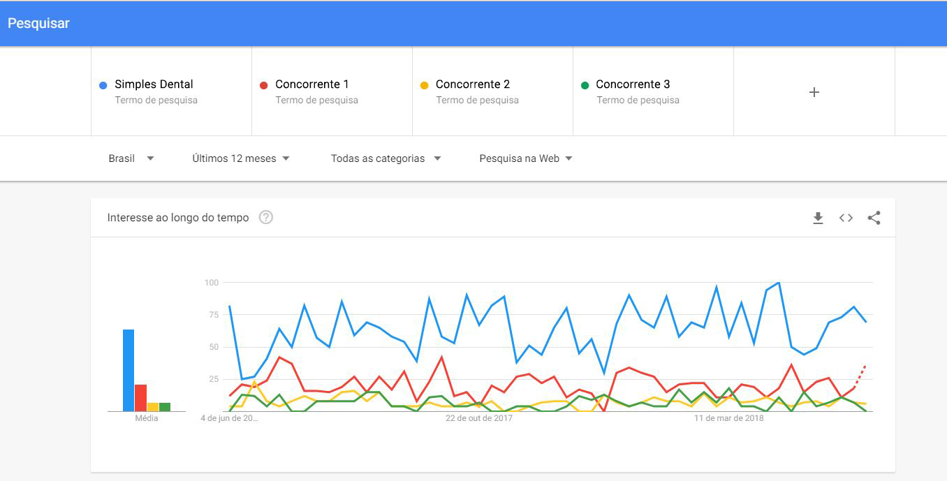Select the yellow dot for Concorrente 2

pos(424,85)
